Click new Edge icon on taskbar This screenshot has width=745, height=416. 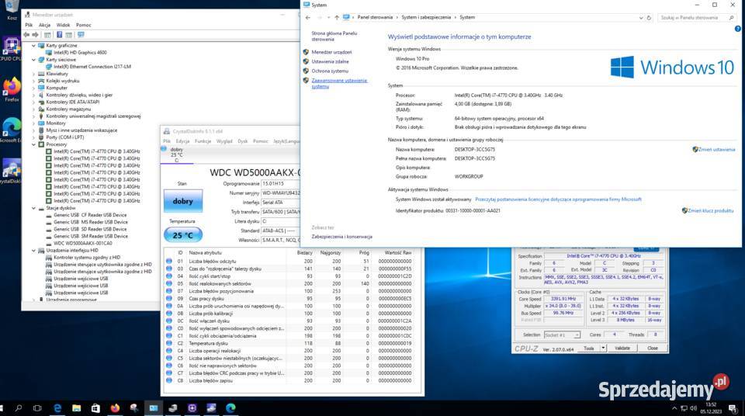(x=231, y=408)
